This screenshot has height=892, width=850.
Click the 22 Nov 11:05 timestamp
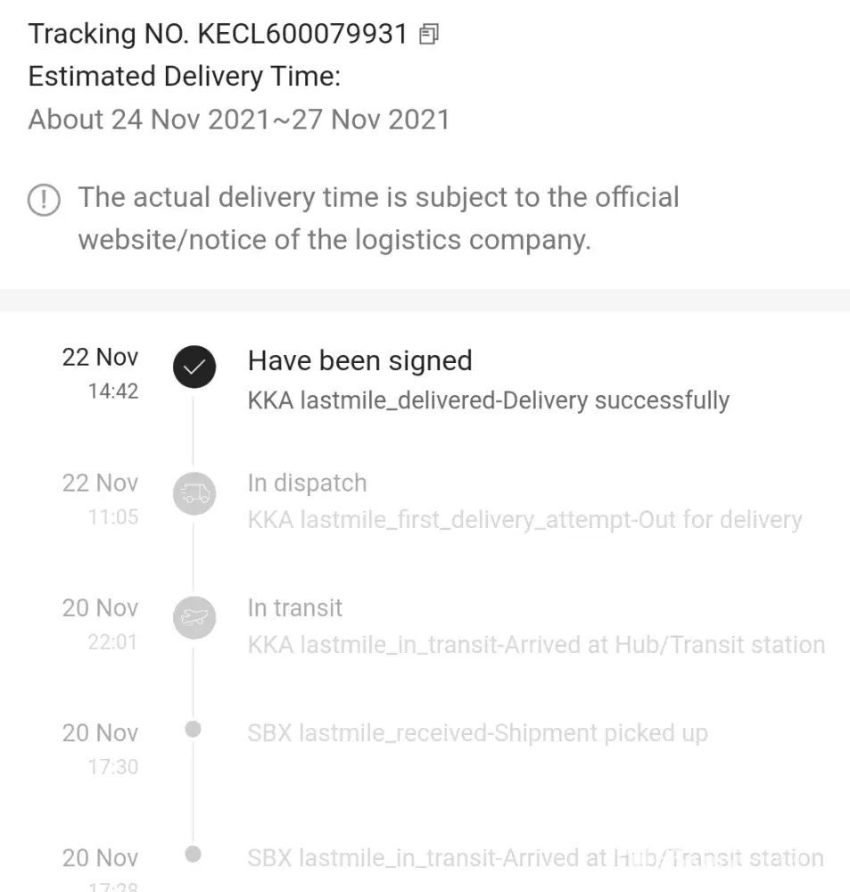pos(100,498)
